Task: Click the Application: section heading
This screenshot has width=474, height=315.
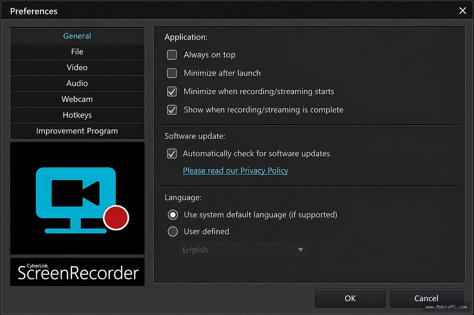Action: (186, 37)
